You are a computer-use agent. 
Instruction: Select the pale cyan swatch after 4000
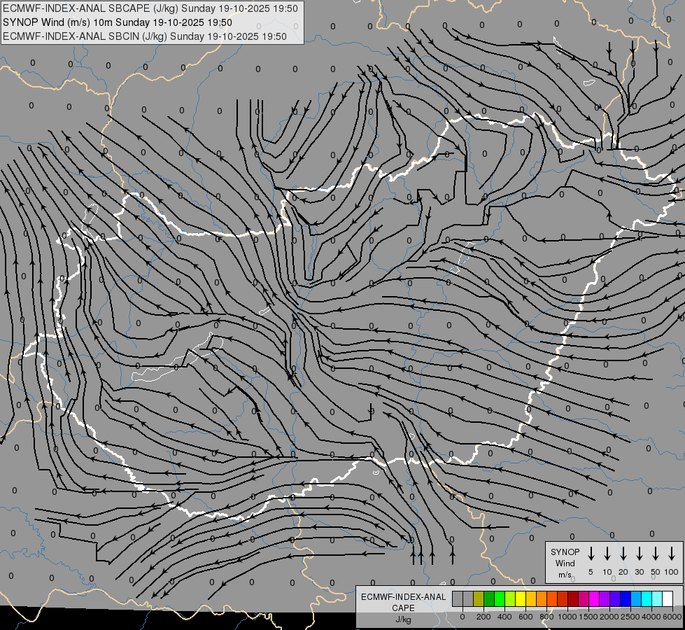coord(658,598)
